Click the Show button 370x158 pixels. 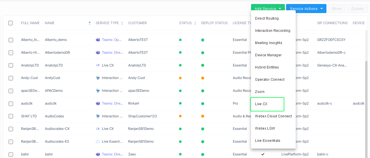(337, 9)
